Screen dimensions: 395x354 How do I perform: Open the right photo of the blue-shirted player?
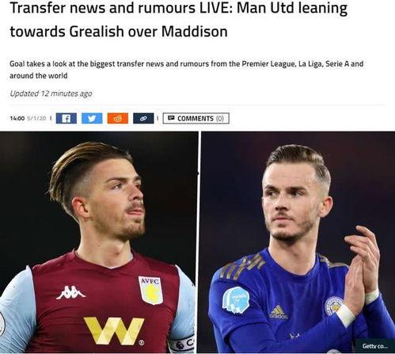pos(298,242)
